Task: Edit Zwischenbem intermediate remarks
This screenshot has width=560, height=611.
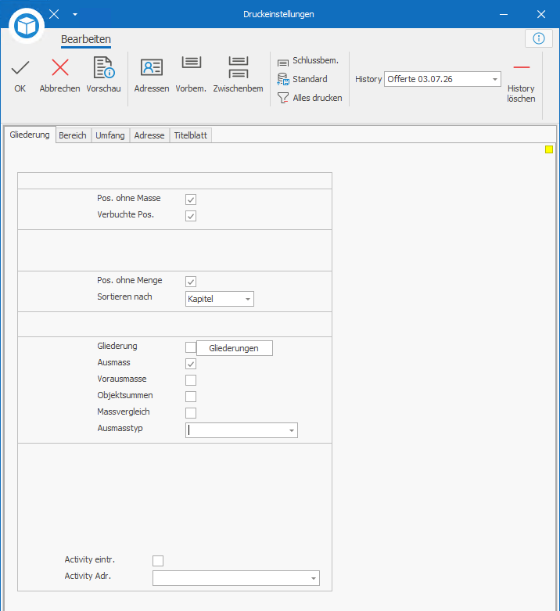Action: [238, 76]
